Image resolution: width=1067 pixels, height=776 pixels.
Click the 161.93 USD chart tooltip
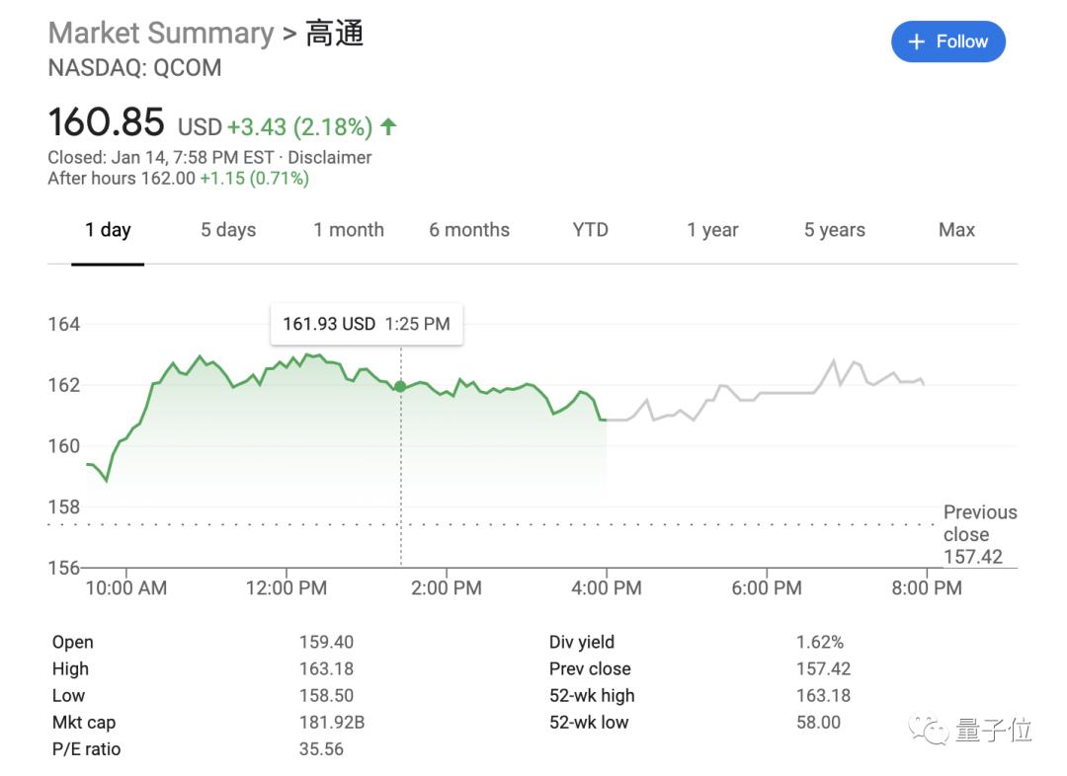(367, 324)
